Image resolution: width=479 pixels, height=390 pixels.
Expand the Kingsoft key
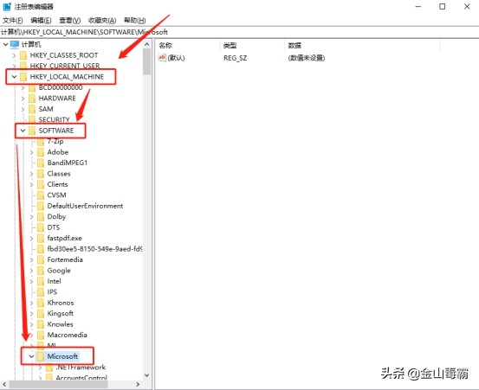[x=31, y=313]
